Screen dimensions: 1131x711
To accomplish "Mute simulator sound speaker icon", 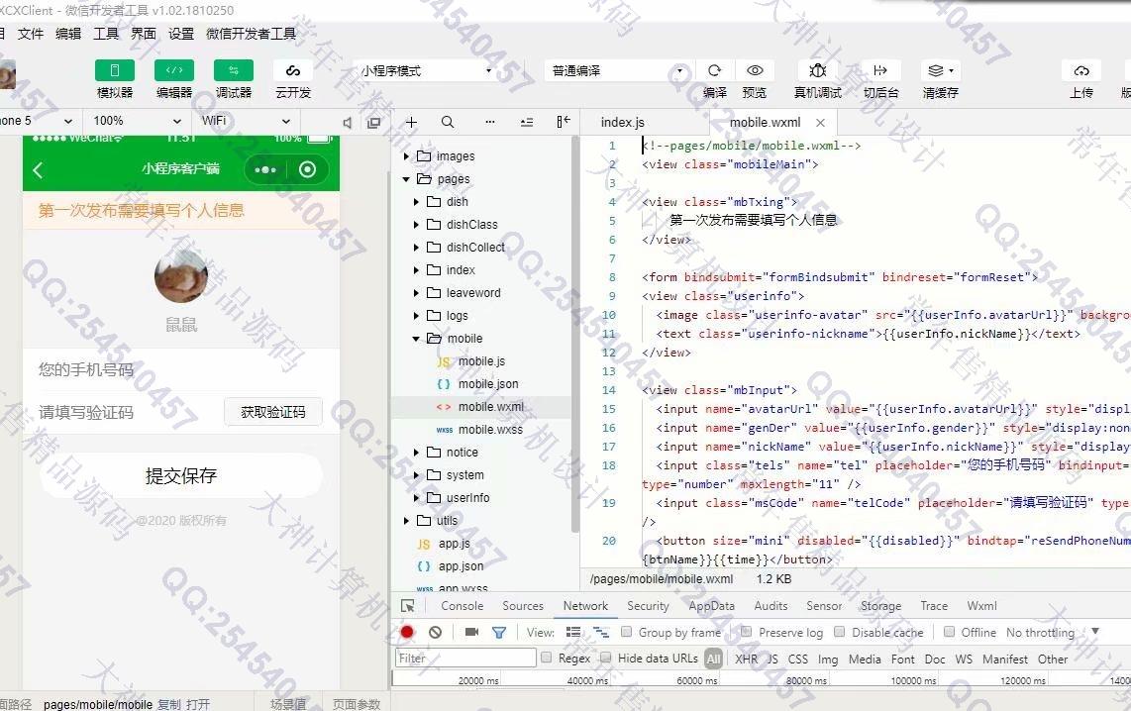I will pos(347,123).
